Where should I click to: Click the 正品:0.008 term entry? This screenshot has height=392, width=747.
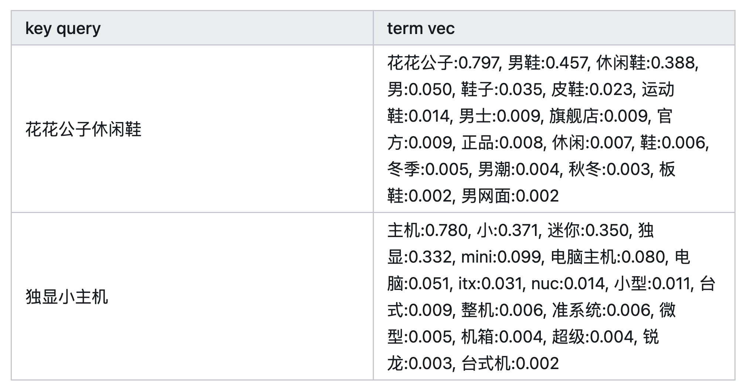(x=503, y=143)
